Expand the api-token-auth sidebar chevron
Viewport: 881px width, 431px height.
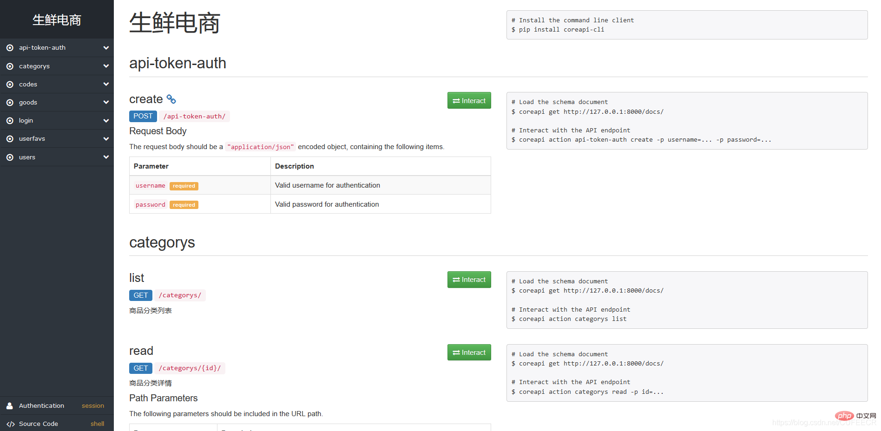(x=106, y=48)
